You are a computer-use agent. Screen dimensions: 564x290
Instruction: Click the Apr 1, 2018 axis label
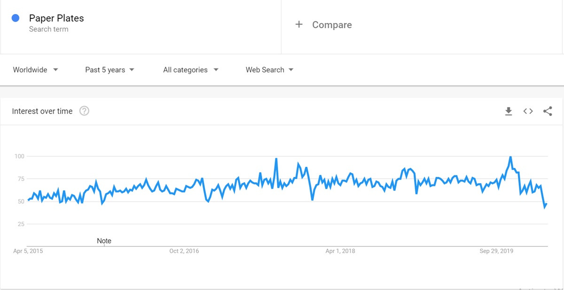[x=340, y=251]
